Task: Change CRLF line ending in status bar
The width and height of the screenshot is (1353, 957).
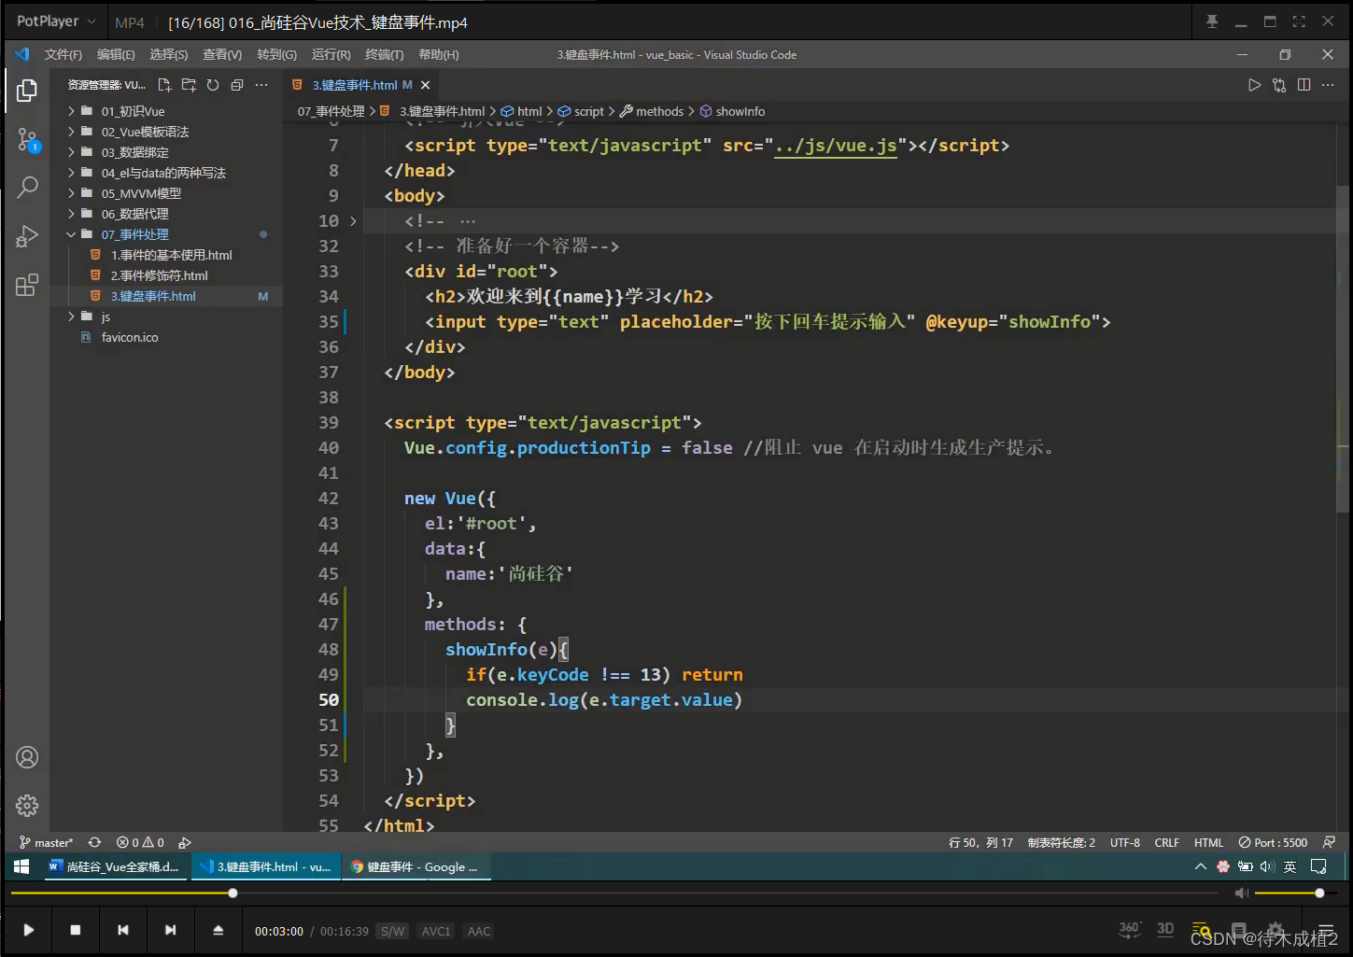Action: coord(1166,842)
